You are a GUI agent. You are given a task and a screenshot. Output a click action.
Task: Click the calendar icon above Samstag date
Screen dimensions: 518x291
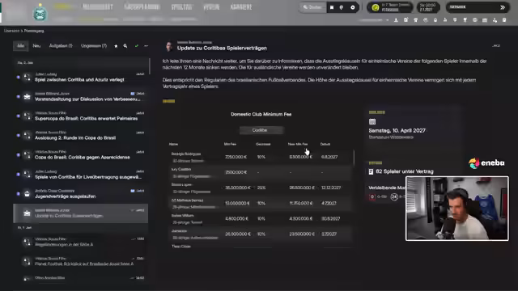372,122
